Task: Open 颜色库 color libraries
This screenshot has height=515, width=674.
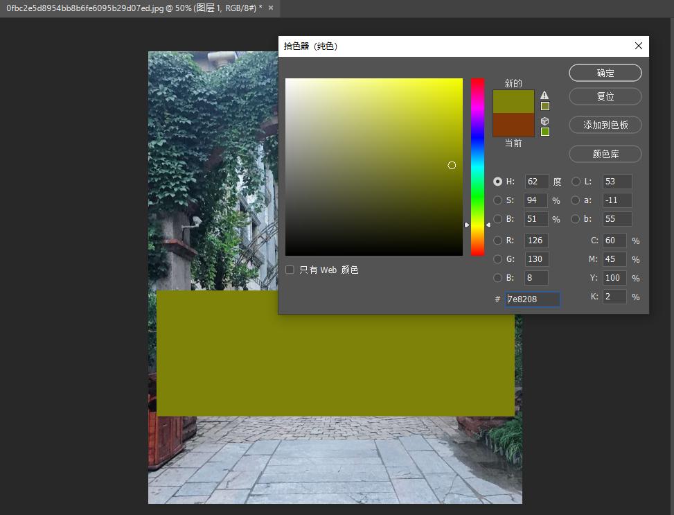Action: pos(605,154)
